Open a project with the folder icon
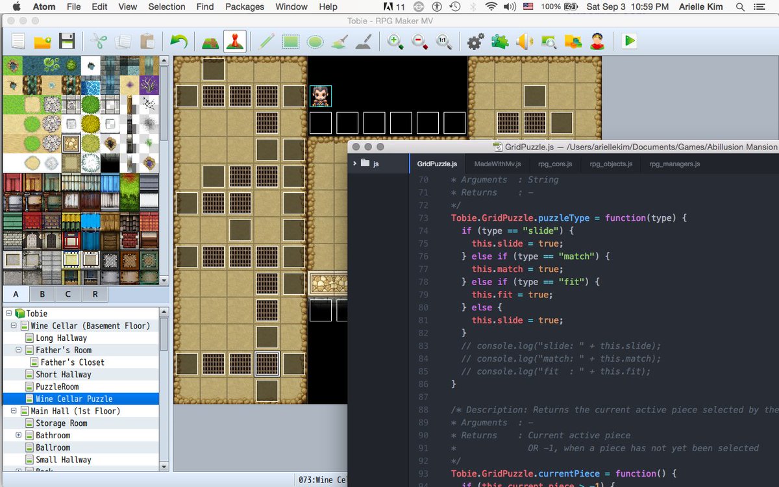This screenshot has width=779, height=487. [x=43, y=42]
